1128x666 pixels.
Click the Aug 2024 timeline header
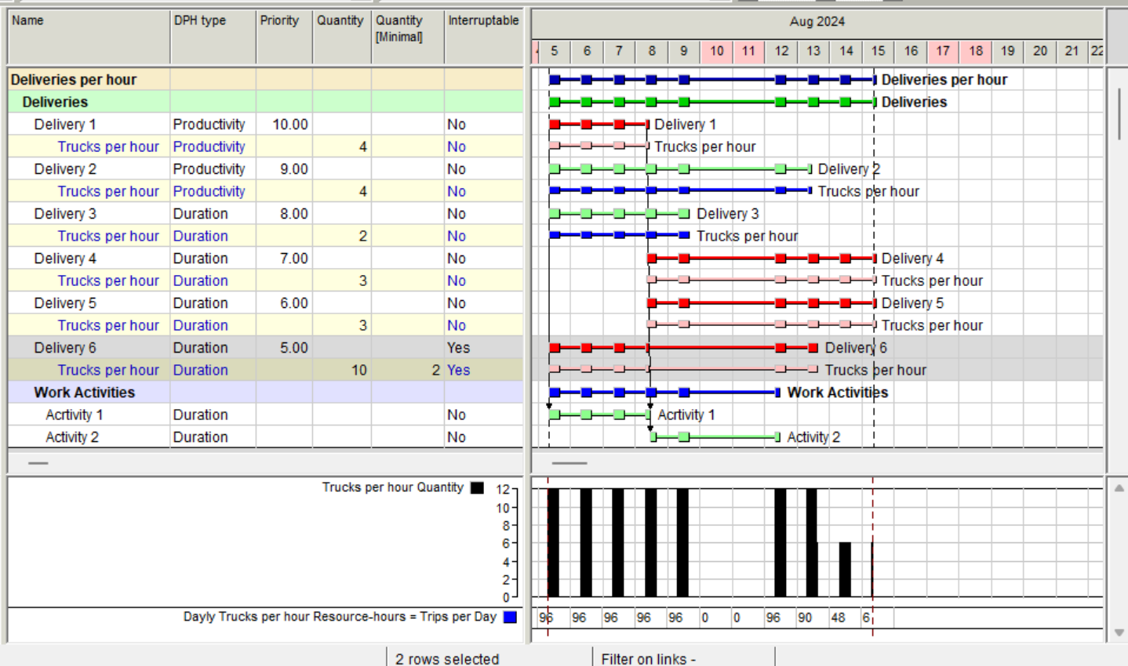(x=817, y=22)
